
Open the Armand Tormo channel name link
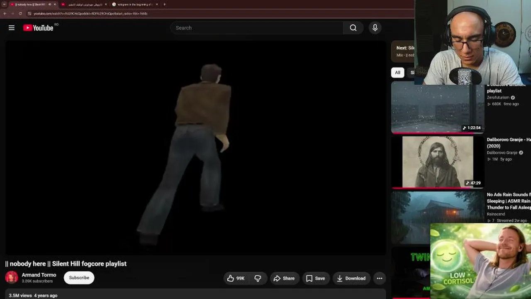(x=39, y=275)
